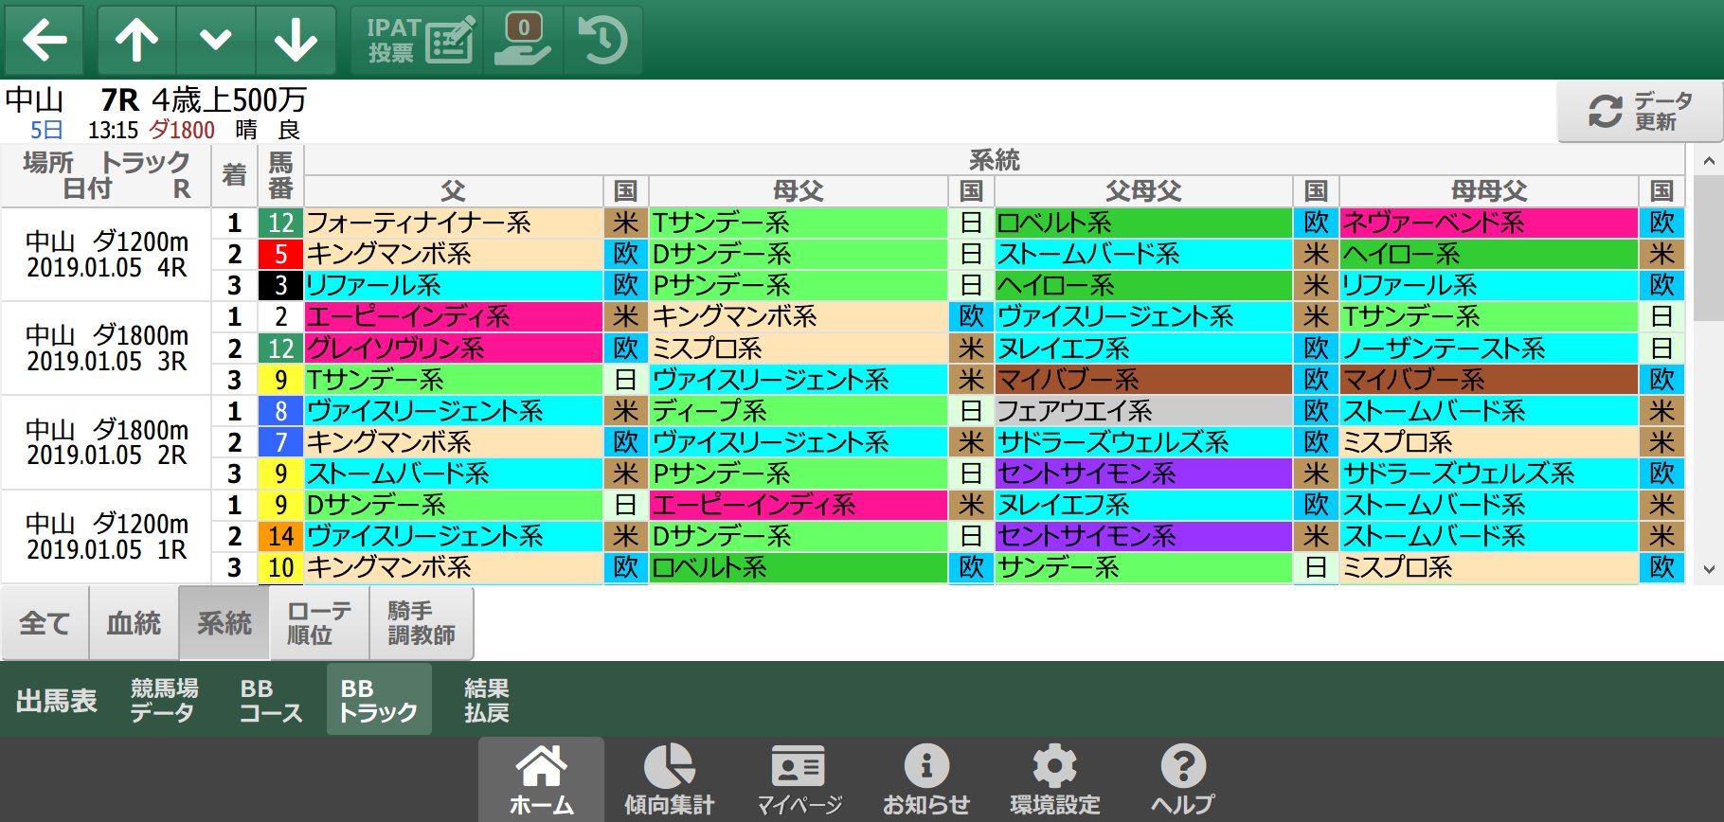Click scrollbar up arrow of table

click(x=1709, y=161)
